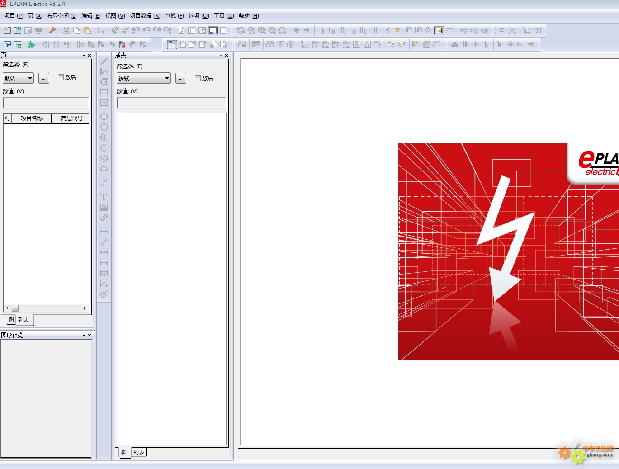619x469 pixels.
Task: Click right arrow of 页 list scrollbar
Action: (85, 308)
